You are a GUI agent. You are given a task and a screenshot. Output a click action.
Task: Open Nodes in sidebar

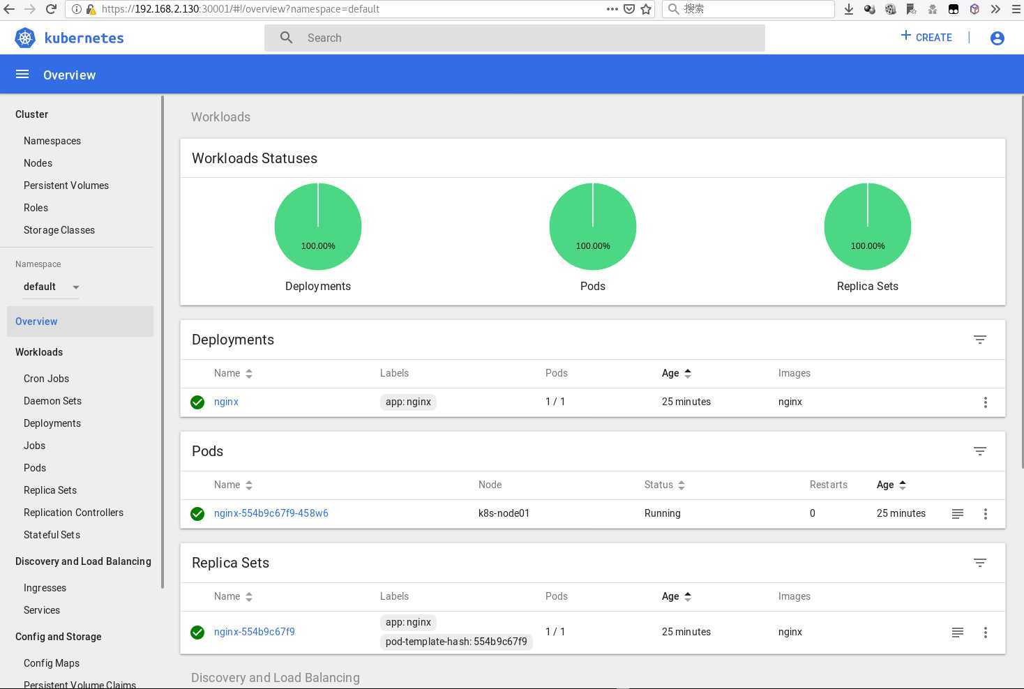pos(38,163)
